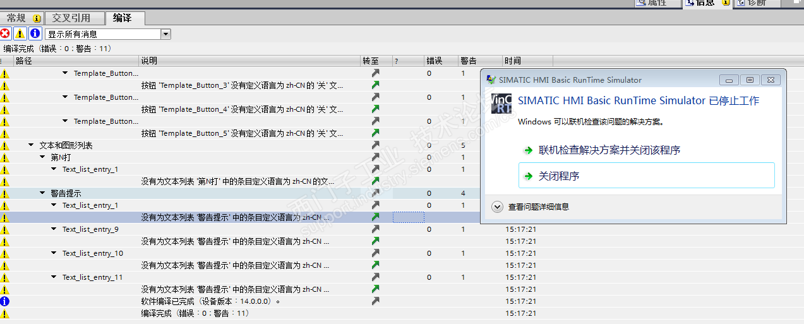Screen dimensions: 804x324
Task: Click blue info icon of 软件编译已完成 row
Action: tap(4, 301)
